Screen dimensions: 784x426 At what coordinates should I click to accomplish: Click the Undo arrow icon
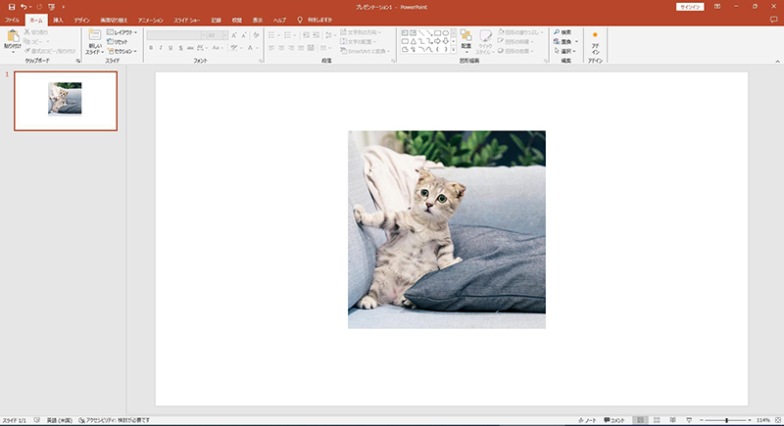(24, 7)
